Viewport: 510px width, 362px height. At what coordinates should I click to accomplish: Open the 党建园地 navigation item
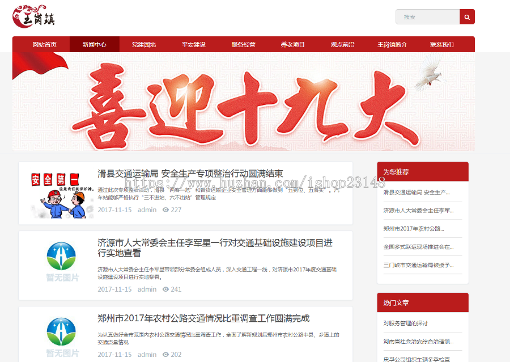[144, 45]
